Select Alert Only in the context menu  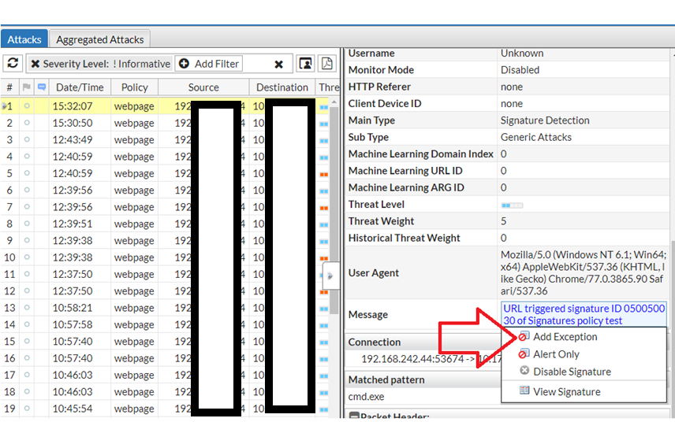pyautogui.click(x=556, y=354)
